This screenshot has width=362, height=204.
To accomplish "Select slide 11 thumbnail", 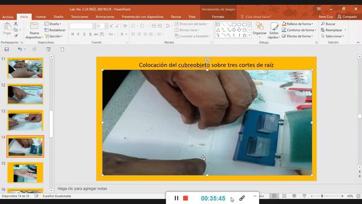I will (25, 68).
